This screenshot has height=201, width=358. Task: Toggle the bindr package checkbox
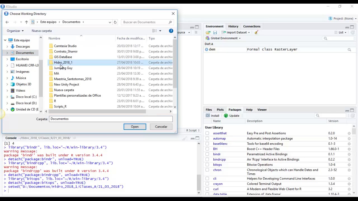tap(207, 154)
